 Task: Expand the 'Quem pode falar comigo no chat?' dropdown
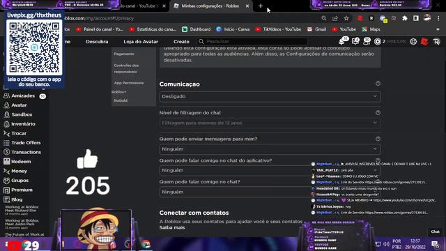coord(270,192)
